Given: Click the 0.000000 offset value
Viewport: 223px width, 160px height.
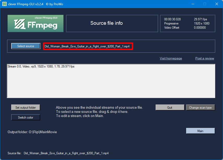Looking at the screenshot, I should [200, 28].
